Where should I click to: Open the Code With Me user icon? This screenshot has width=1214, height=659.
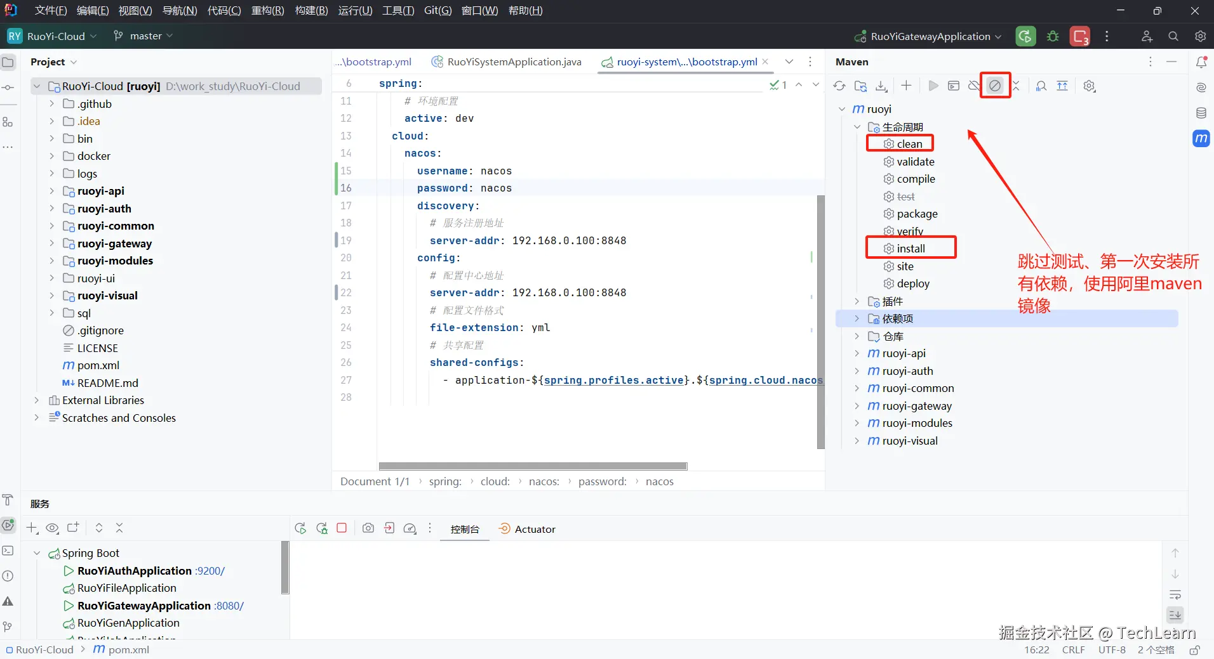point(1147,36)
